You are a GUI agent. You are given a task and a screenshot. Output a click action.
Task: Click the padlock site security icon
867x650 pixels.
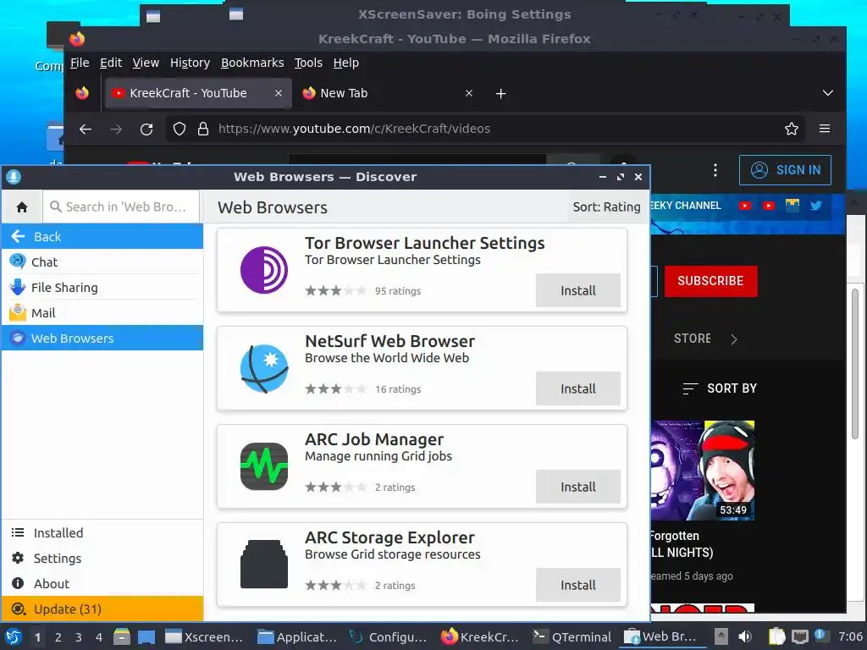pyautogui.click(x=203, y=129)
